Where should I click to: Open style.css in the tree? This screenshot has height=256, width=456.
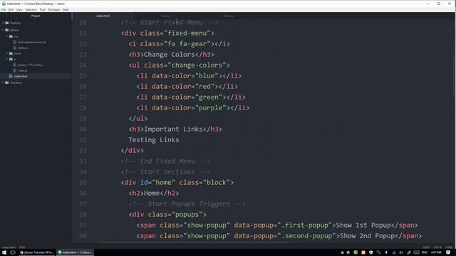(24, 48)
